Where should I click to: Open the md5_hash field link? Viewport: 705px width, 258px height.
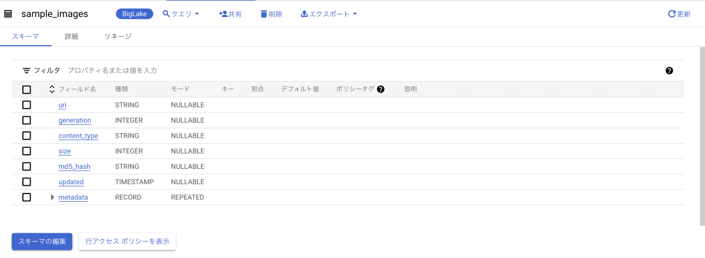pos(75,167)
